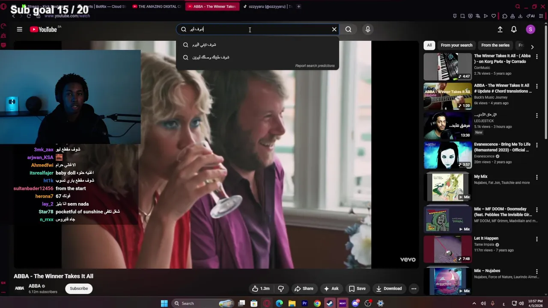
Task: Open Chord transitions video thumbnail
Action: pos(447,96)
